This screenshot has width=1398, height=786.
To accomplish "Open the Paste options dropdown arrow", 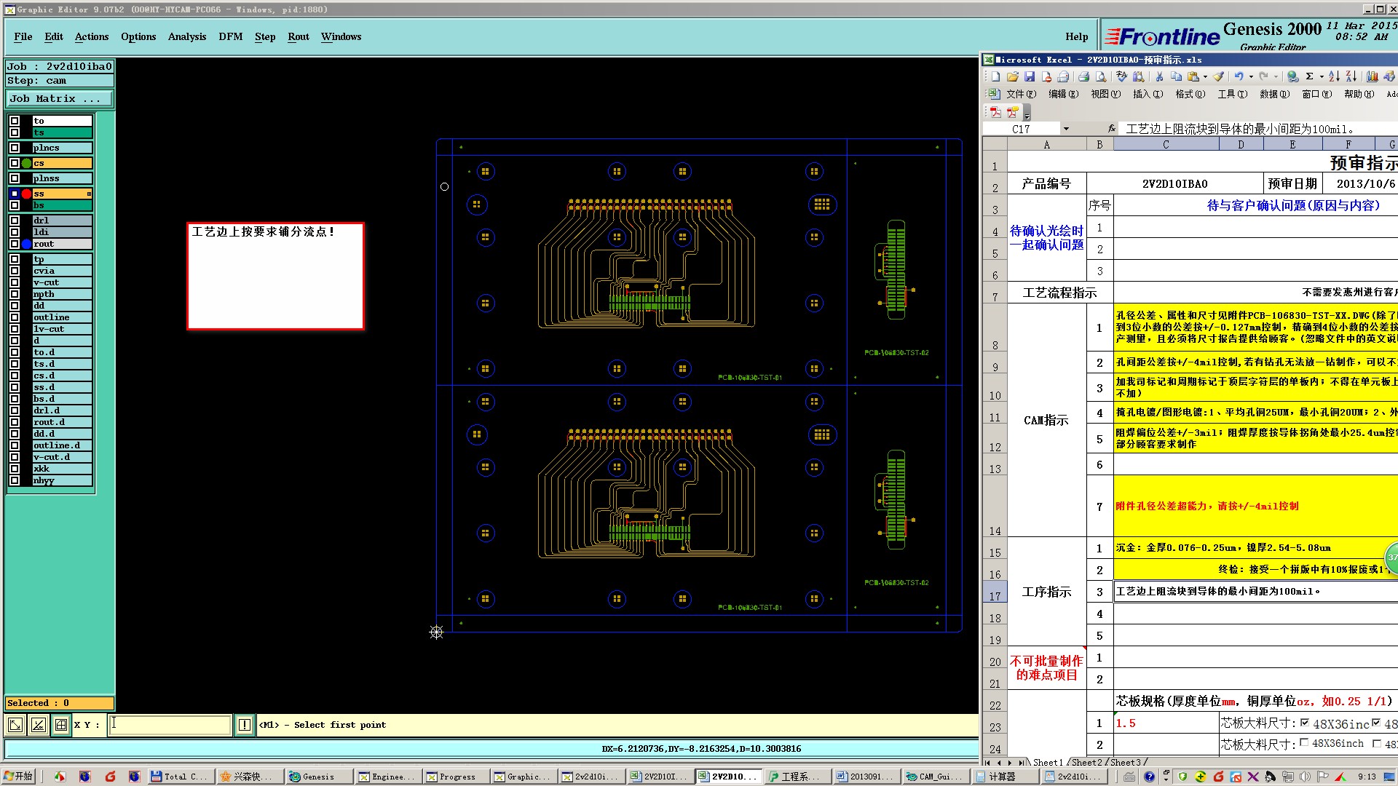I will (x=1205, y=76).
